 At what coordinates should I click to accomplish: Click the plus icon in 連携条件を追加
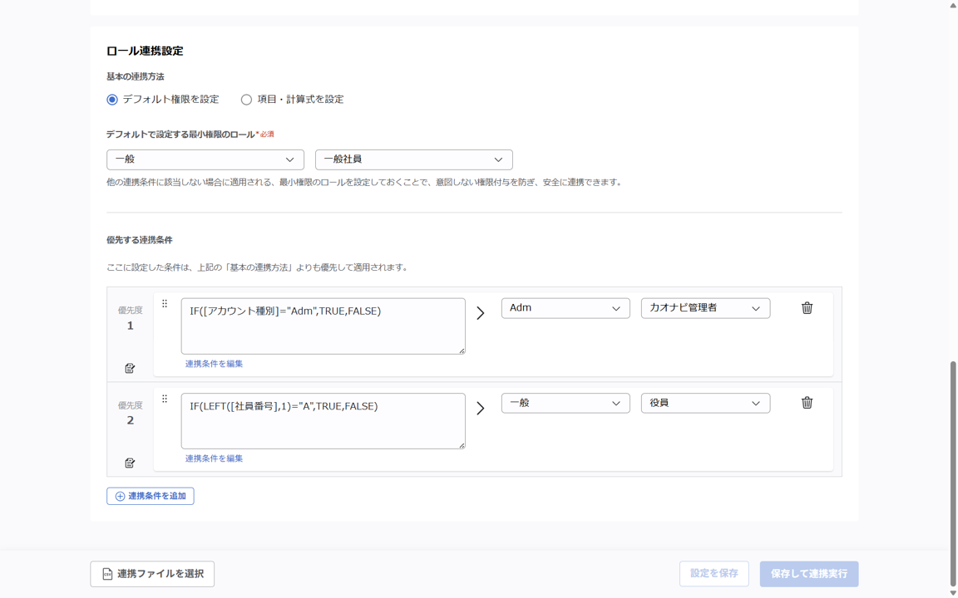click(121, 496)
